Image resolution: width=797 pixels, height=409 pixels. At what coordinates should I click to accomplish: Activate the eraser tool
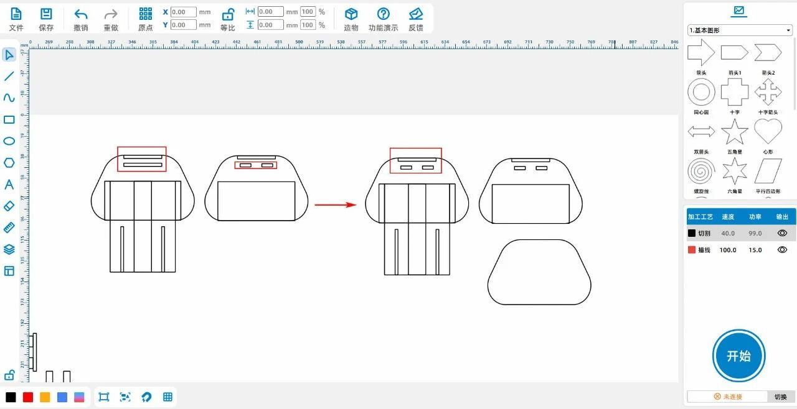pos(9,206)
